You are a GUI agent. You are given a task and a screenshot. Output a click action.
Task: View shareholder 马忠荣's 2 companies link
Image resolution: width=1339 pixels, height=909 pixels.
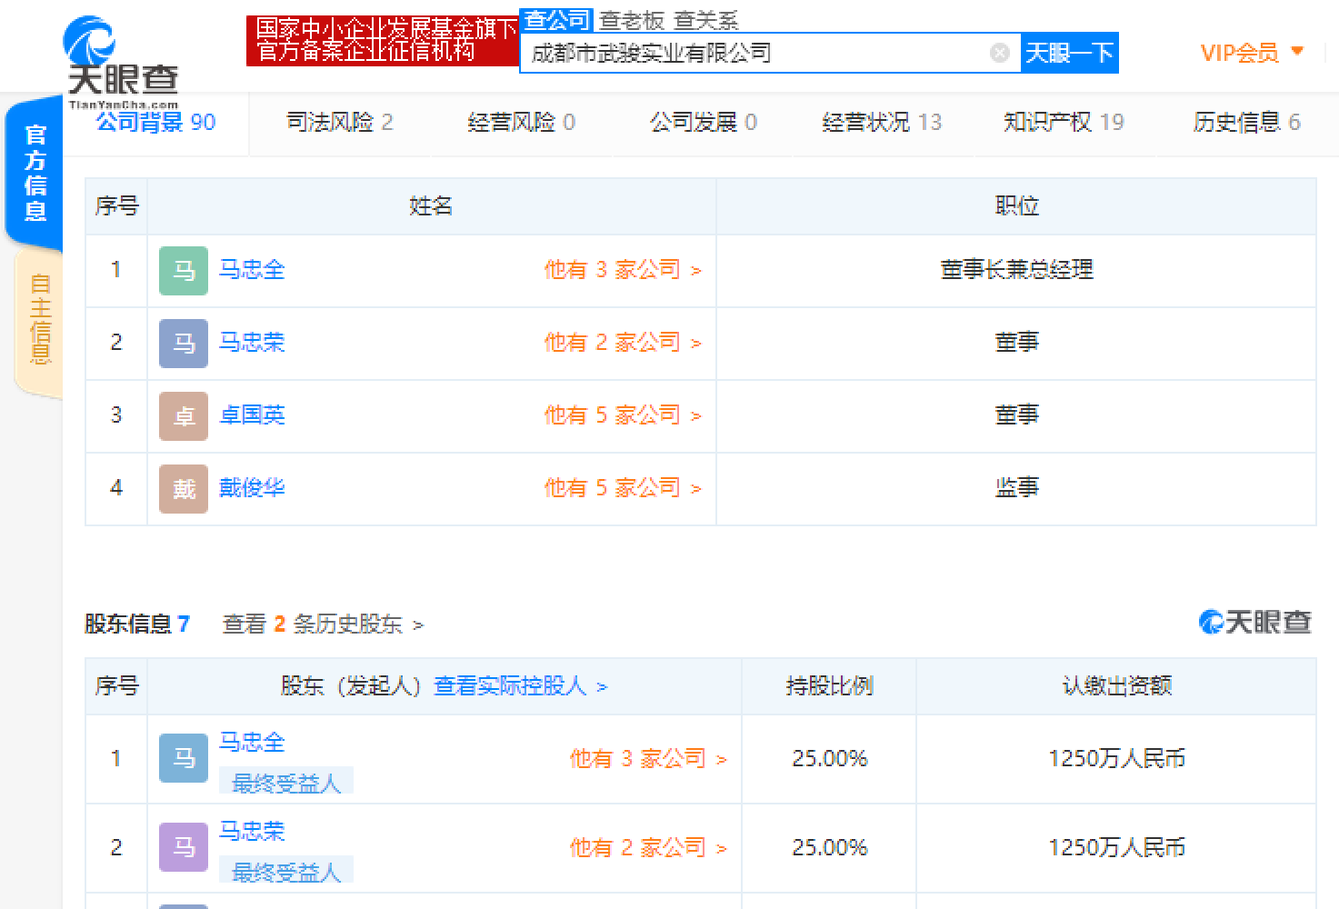click(x=648, y=848)
